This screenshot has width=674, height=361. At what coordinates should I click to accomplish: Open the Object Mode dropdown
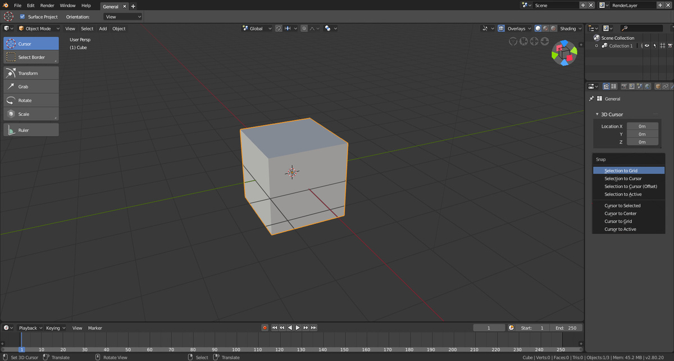tap(38, 28)
